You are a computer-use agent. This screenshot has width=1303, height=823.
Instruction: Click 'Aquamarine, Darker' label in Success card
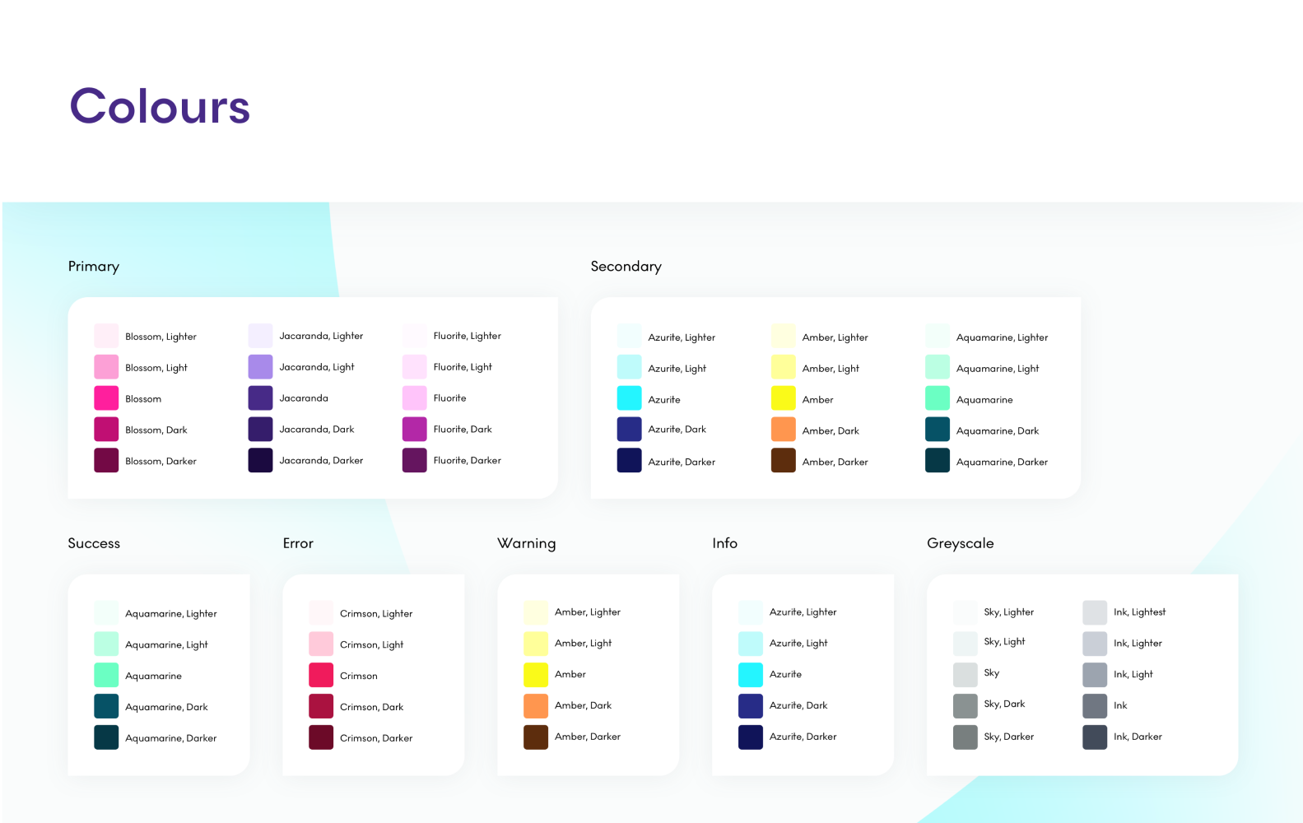tap(171, 738)
